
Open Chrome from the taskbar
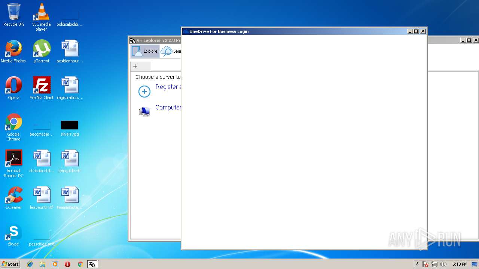click(80, 264)
